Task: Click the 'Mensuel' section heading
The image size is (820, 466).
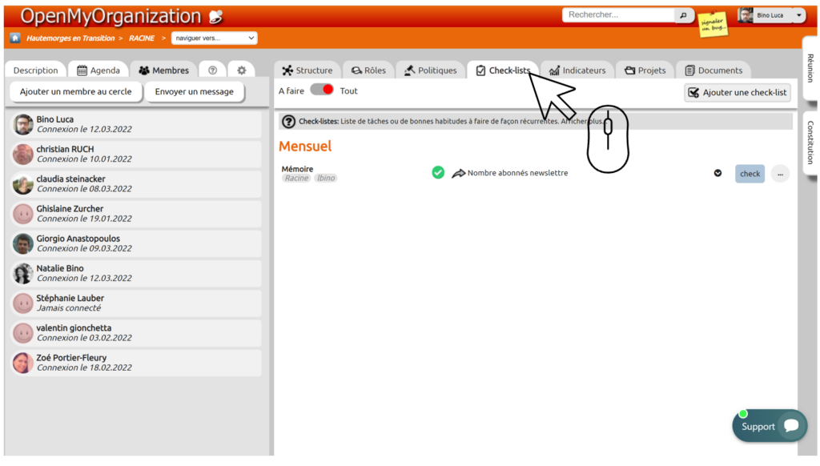Action: click(x=305, y=147)
